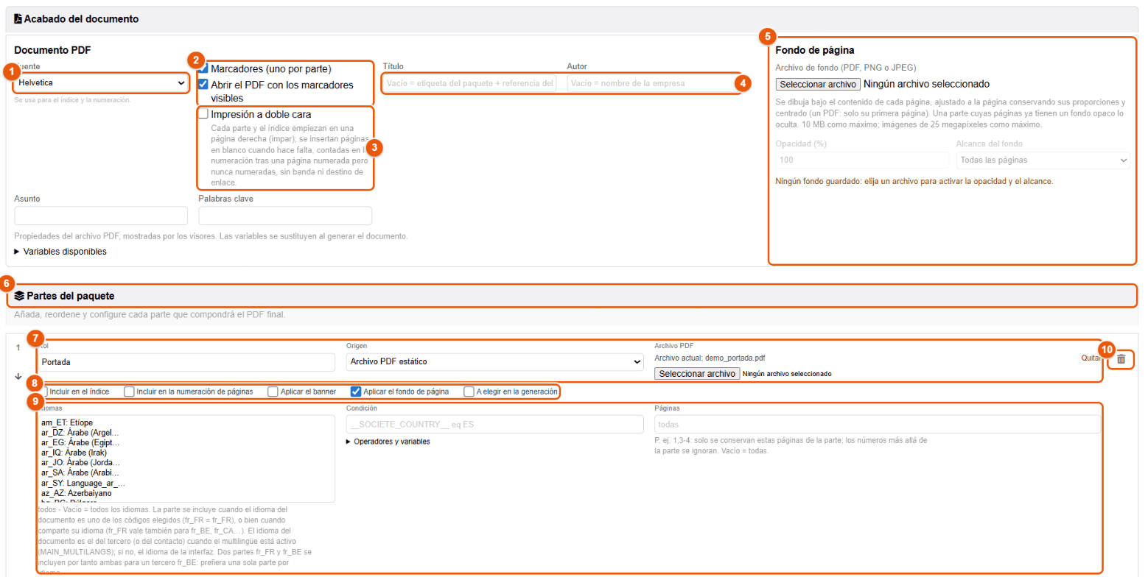Viewport: 1148px width, 577px height.
Task: Expand Operadores y variables
Action: click(388, 442)
